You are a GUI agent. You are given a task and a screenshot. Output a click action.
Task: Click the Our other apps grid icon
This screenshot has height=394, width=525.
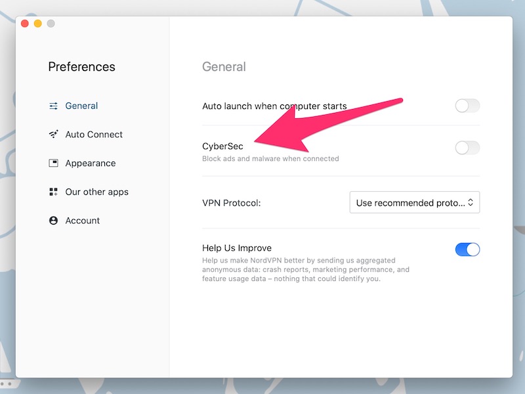tap(54, 192)
